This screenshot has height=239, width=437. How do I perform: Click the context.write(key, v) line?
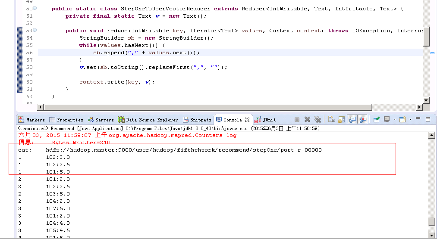pyautogui.click(x=117, y=82)
